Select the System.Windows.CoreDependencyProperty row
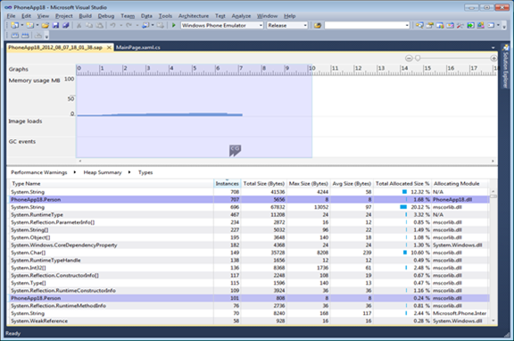This screenshot has height=341, width=514. click(x=249, y=245)
